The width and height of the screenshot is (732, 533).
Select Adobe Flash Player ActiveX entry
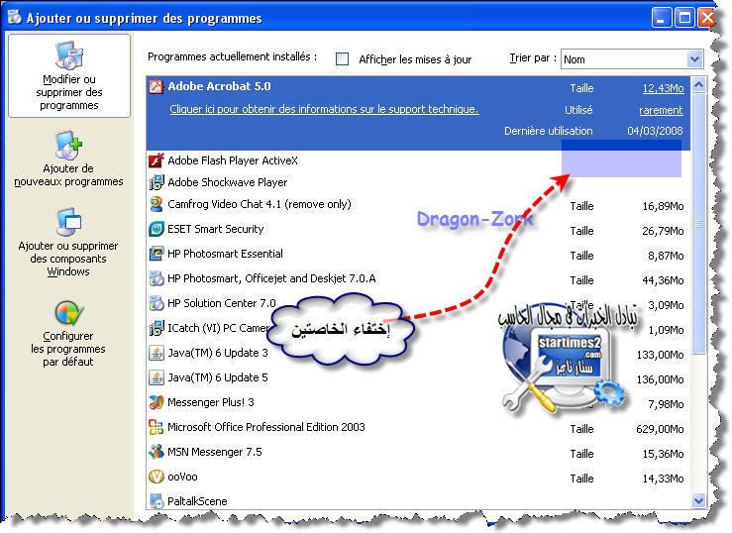click(418, 160)
